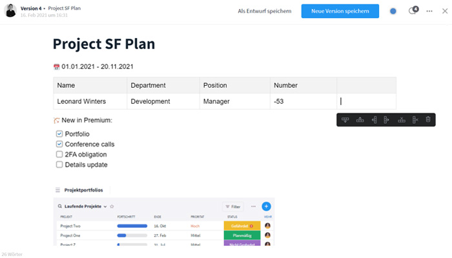Open the three-dots menu in header

(429, 11)
